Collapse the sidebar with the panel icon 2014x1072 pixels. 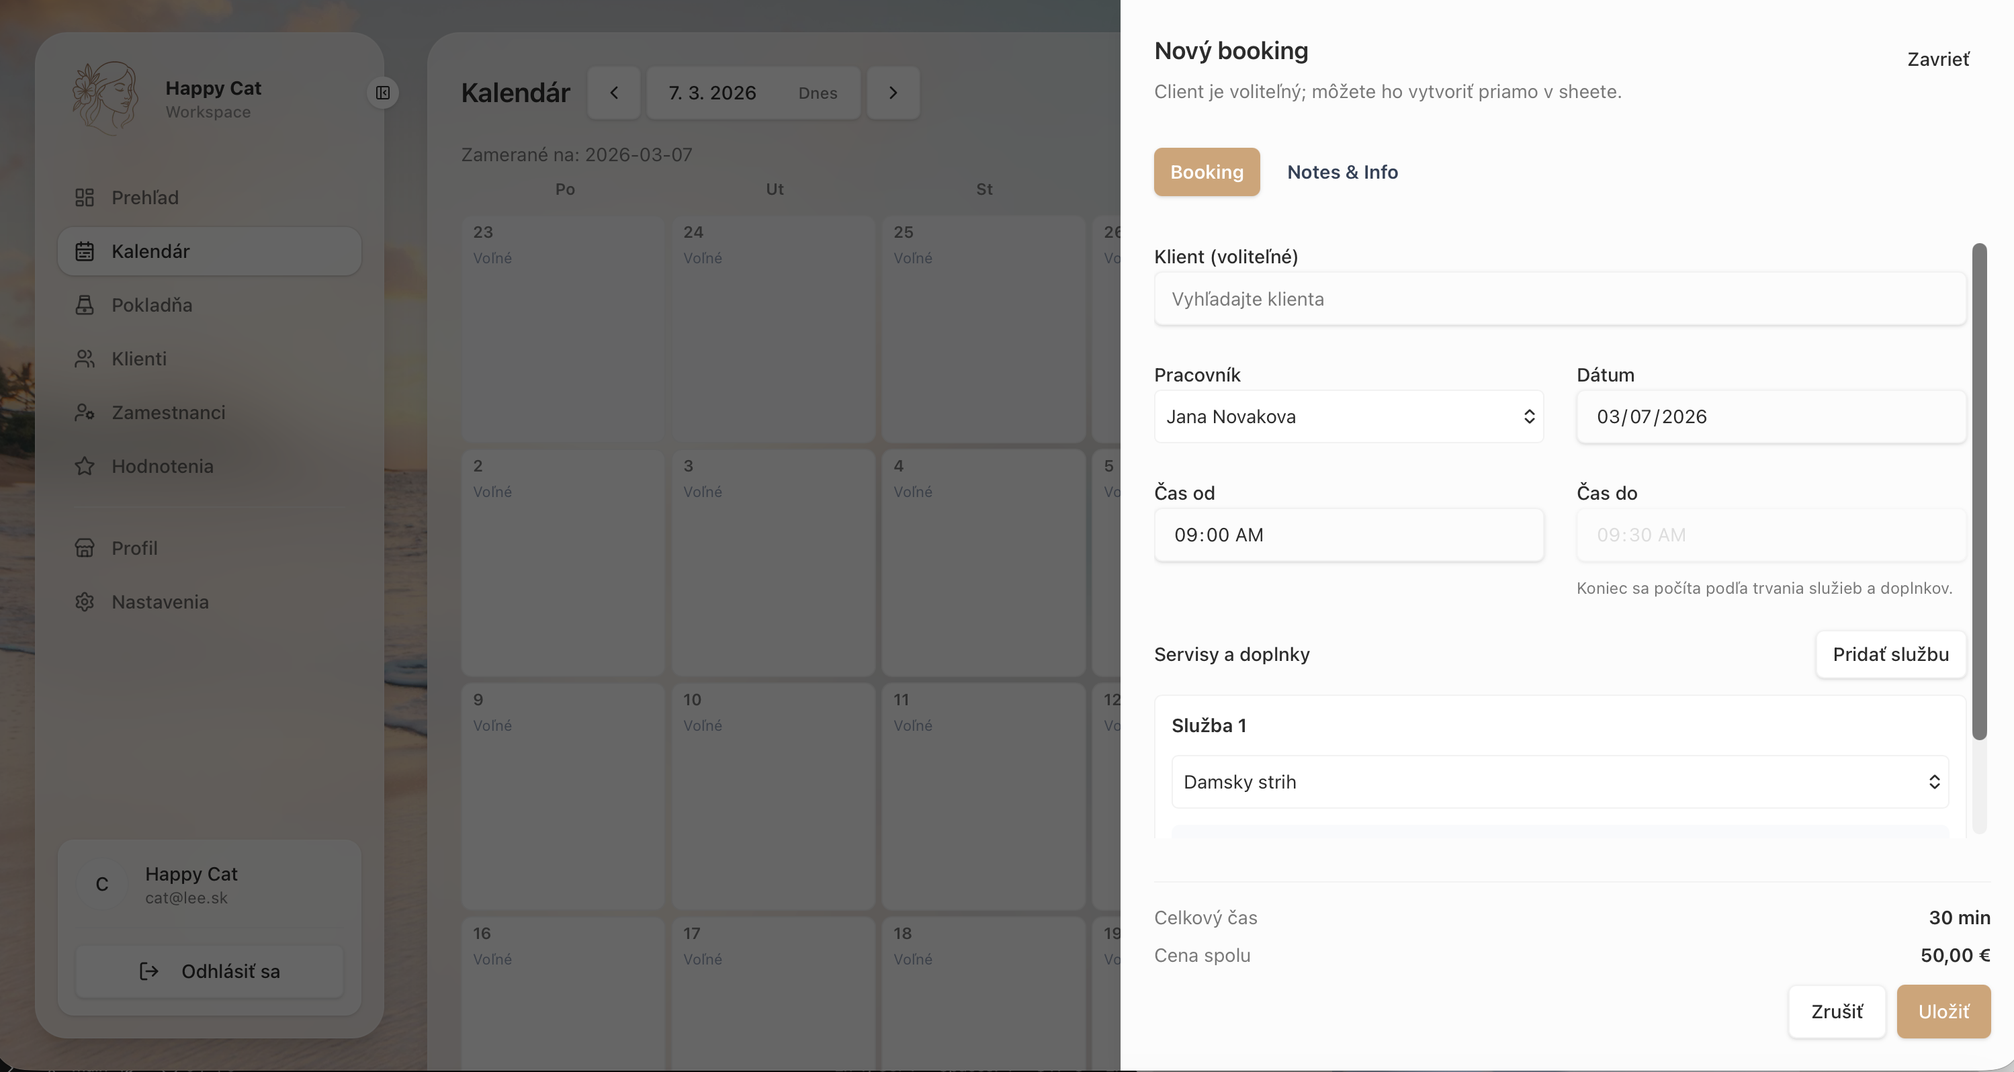point(382,92)
